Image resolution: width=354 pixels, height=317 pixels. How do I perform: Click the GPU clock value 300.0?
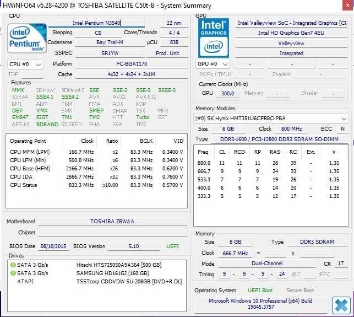tap(227, 93)
